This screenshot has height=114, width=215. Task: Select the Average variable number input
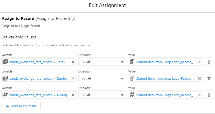[x=39, y=95]
